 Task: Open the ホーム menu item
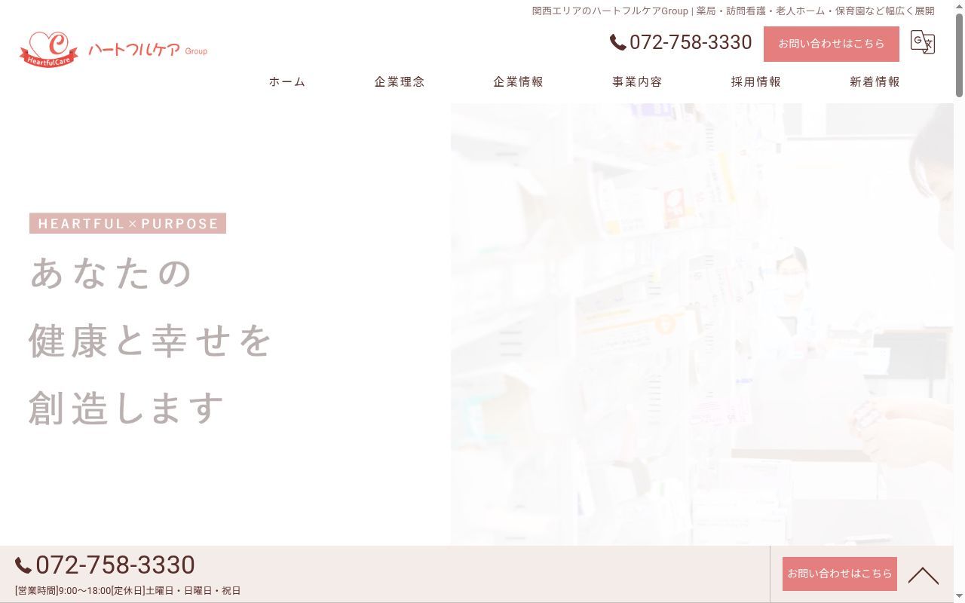coord(287,82)
